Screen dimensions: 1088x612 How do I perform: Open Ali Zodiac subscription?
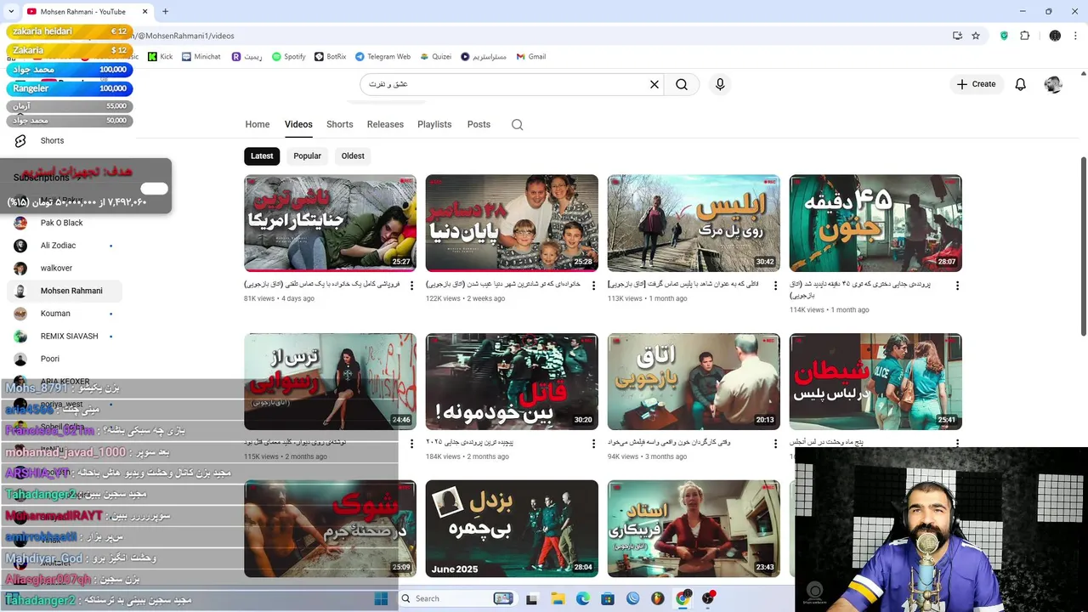tap(65, 246)
